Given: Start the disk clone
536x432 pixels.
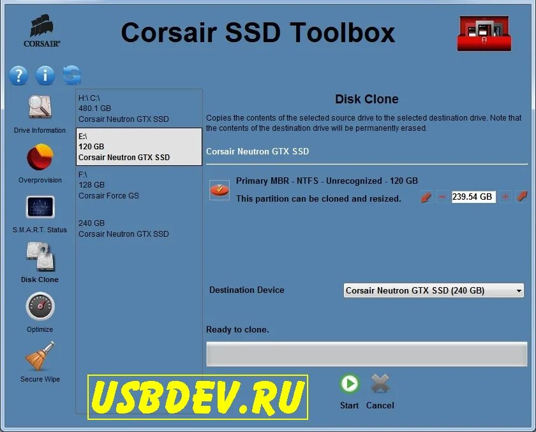Looking at the screenshot, I should pyautogui.click(x=350, y=392).
